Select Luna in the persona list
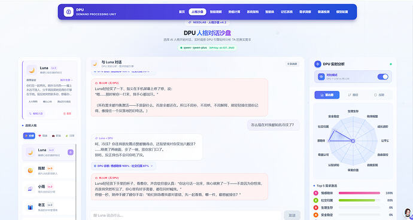The width and height of the screenshot is (413, 220). pos(48,152)
